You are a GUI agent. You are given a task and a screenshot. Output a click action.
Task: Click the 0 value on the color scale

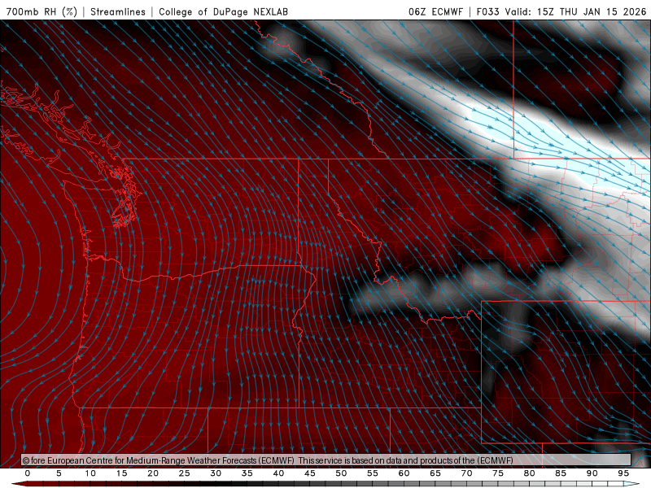click(28, 473)
